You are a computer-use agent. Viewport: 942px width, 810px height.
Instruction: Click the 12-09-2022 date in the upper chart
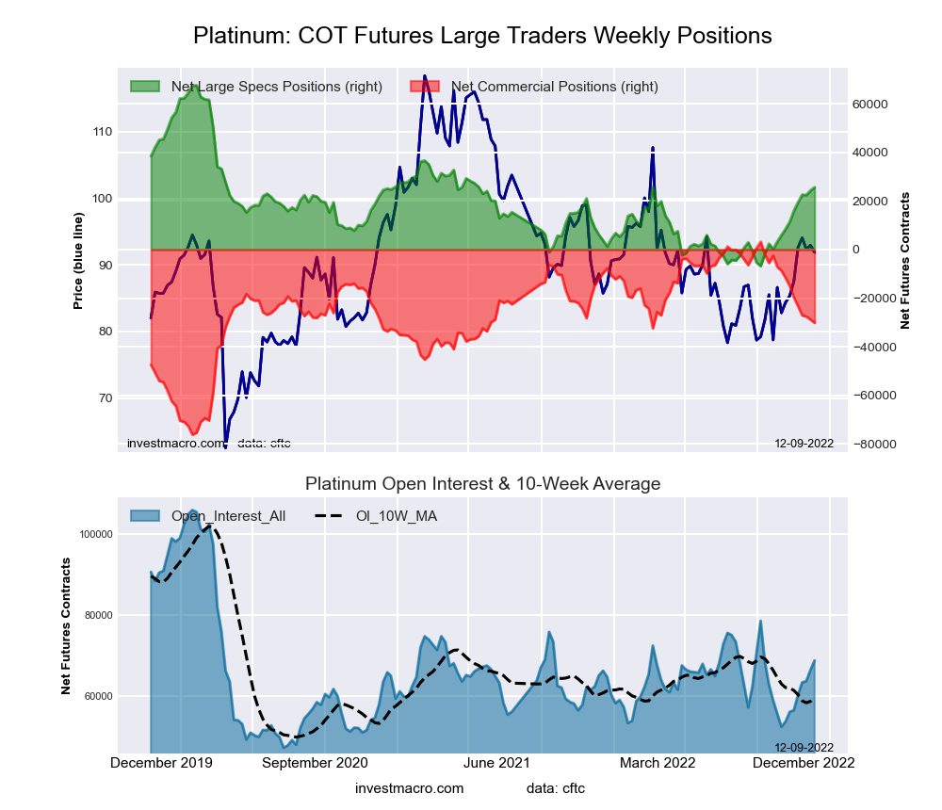[x=804, y=443]
